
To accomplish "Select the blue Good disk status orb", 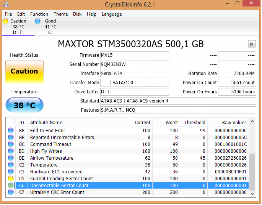I will pyautogui.click(x=37, y=21).
